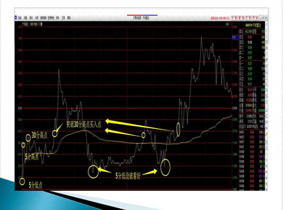Select the 买一 9.21 order row

point(252,63)
